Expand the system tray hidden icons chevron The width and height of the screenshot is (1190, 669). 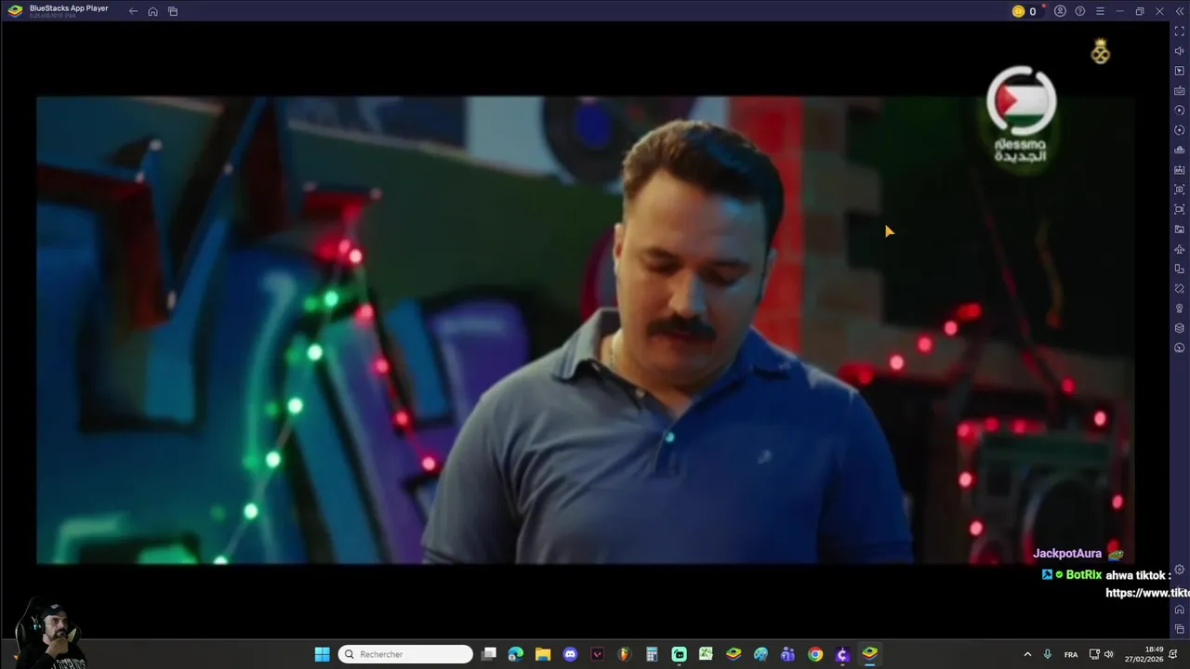point(1027,654)
